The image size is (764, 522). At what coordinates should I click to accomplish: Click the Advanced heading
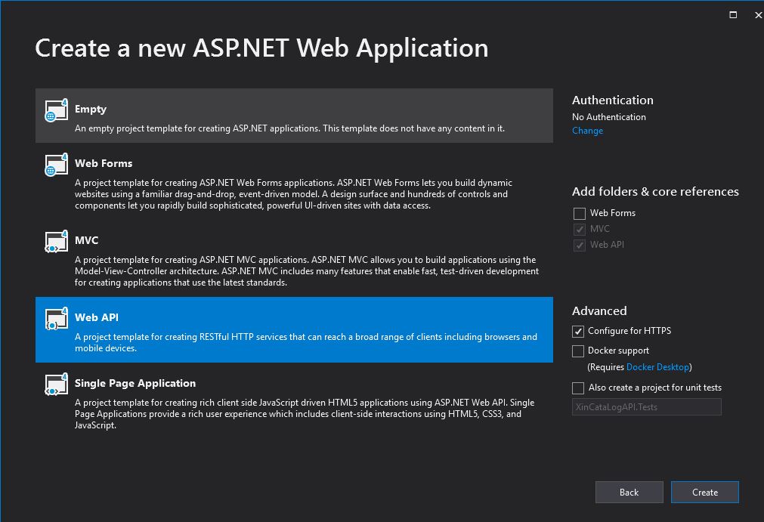coord(599,310)
